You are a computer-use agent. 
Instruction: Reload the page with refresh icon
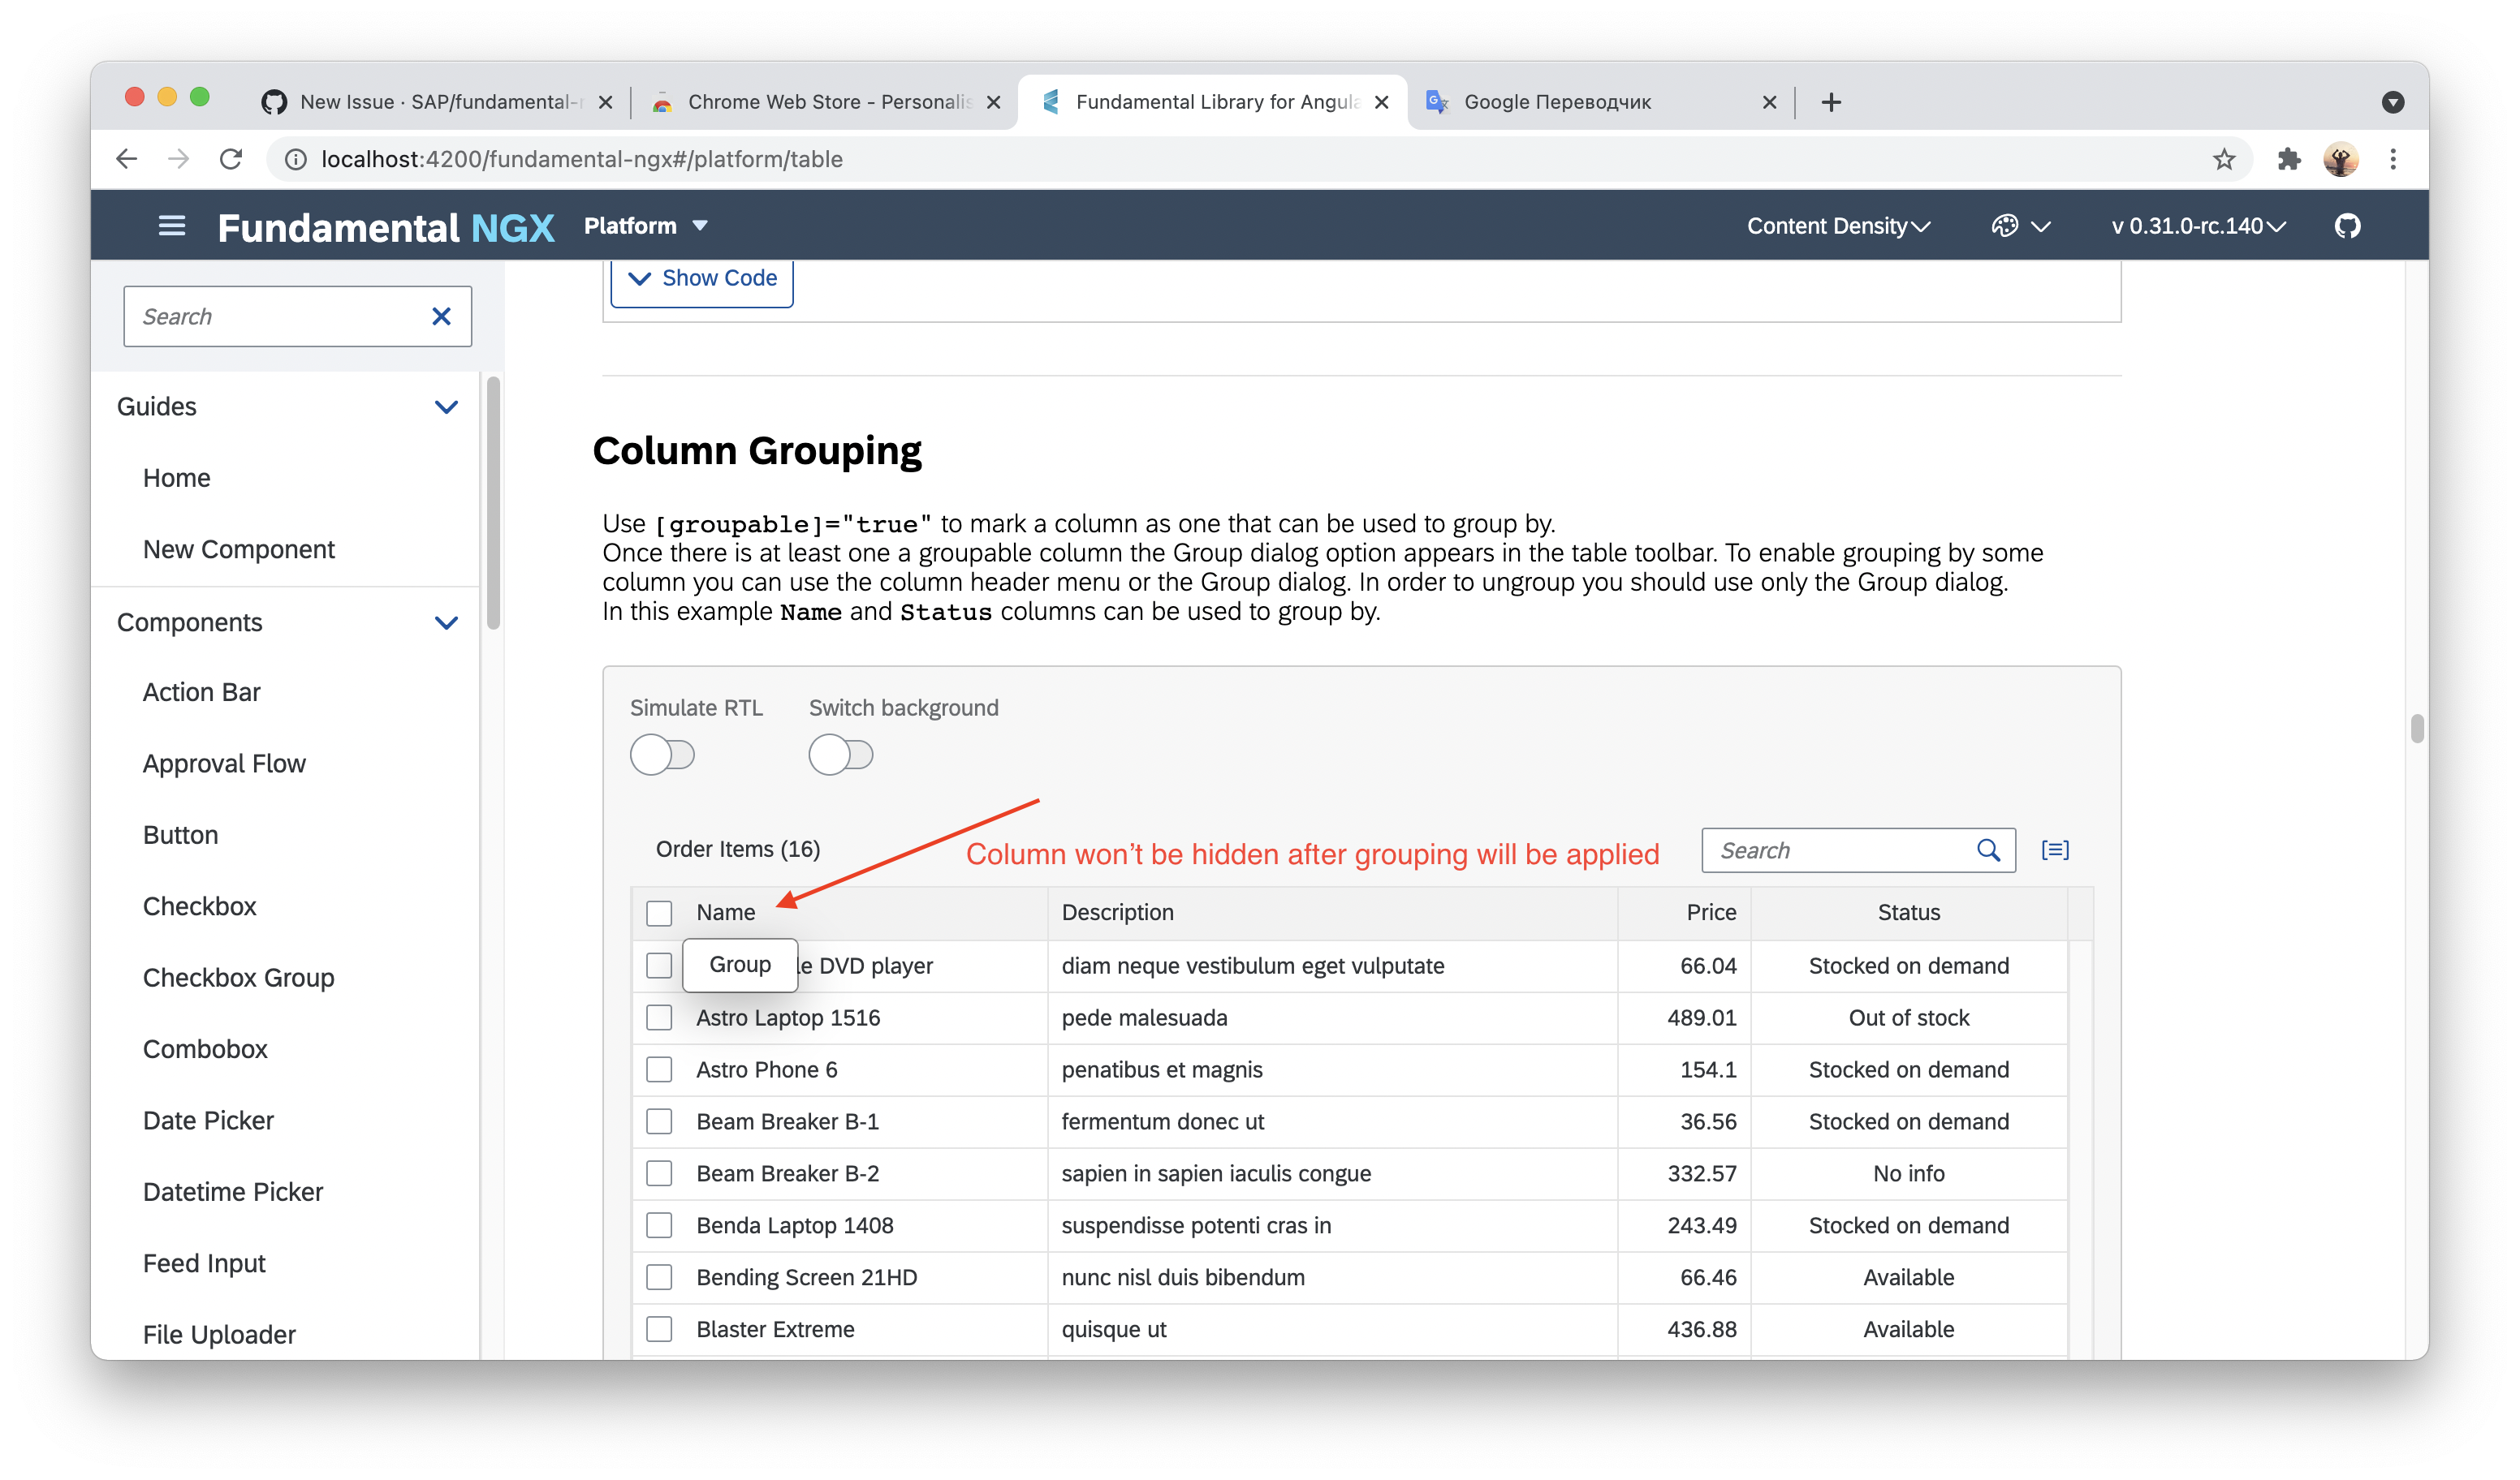coord(231,159)
